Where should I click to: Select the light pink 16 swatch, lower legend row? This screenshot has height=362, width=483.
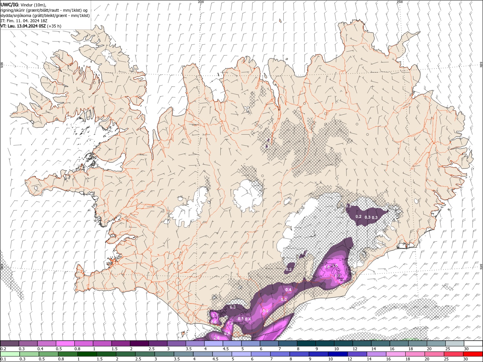click(x=395, y=354)
